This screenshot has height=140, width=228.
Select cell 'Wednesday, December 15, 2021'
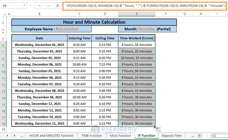39,124
